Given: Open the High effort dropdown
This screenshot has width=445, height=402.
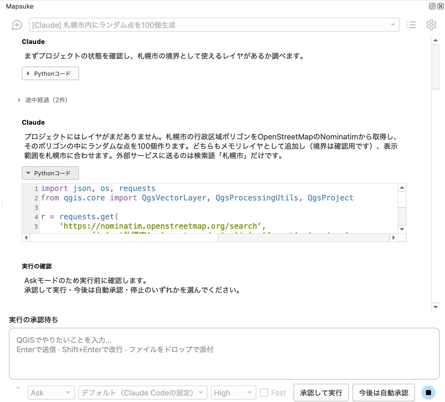Looking at the screenshot, I should [233, 393].
